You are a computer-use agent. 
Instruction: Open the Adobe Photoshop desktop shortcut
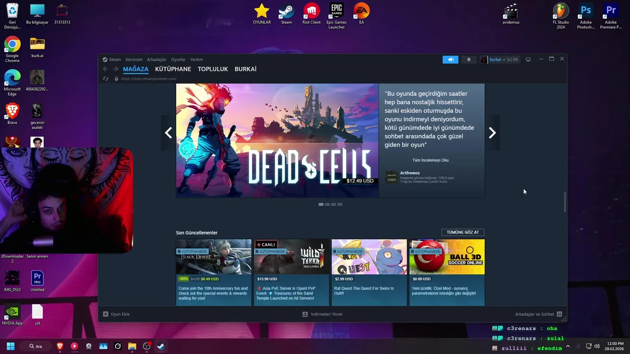click(x=586, y=16)
